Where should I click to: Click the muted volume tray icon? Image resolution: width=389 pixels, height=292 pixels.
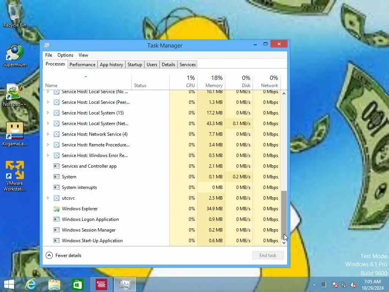pos(353,285)
